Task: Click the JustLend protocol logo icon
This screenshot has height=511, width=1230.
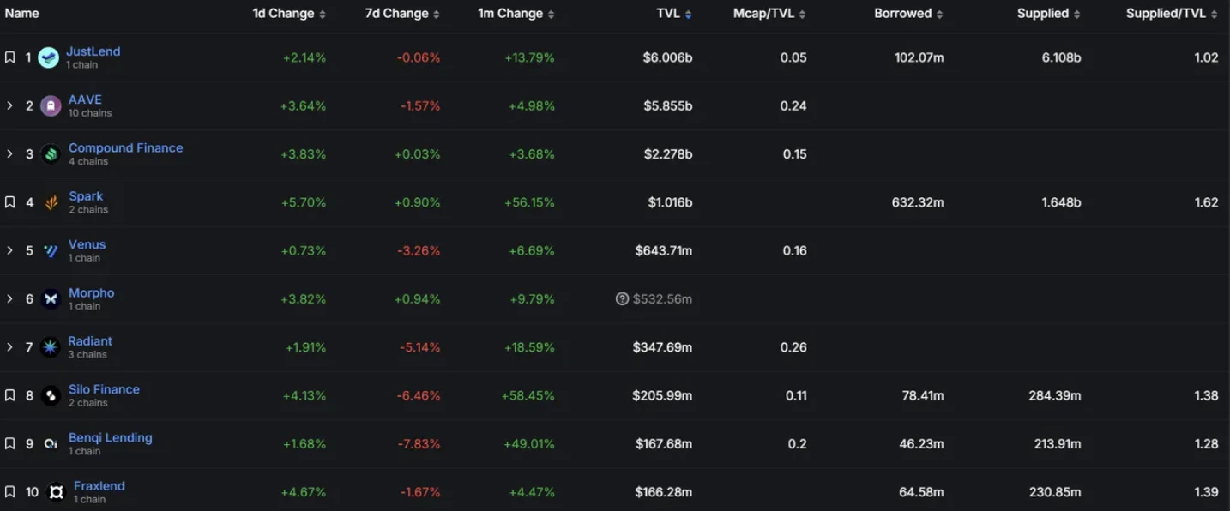Action: tap(49, 57)
